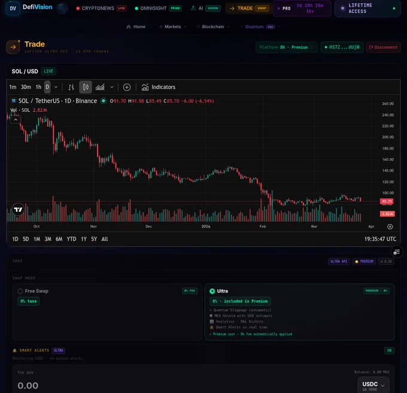
Task: Set chart range to 1Y
Action: [x=84, y=239]
